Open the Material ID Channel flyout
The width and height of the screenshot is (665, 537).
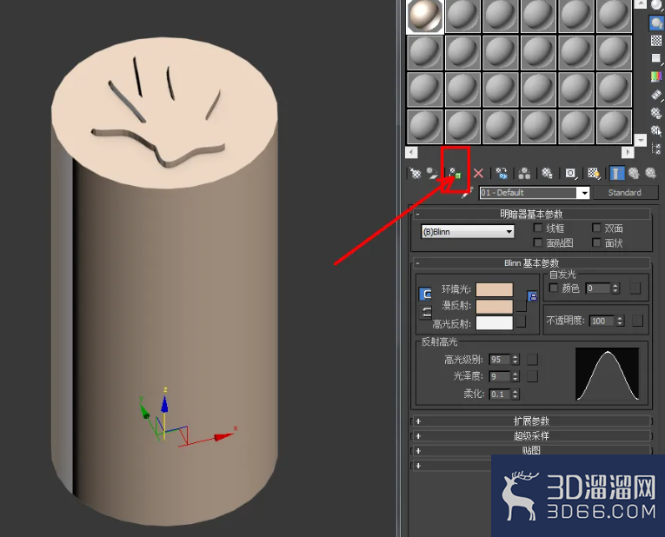click(x=571, y=173)
